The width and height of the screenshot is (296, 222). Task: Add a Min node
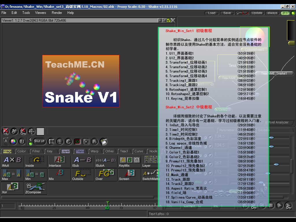(36, 175)
